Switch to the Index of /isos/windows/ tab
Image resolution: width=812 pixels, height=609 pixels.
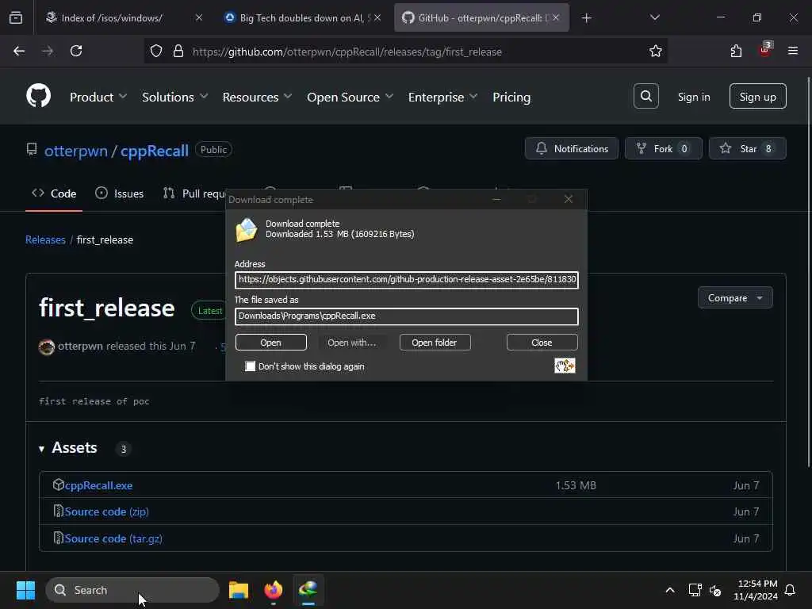tap(123, 17)
